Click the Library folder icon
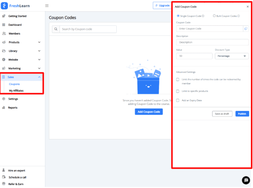 (x=4, y=51)
